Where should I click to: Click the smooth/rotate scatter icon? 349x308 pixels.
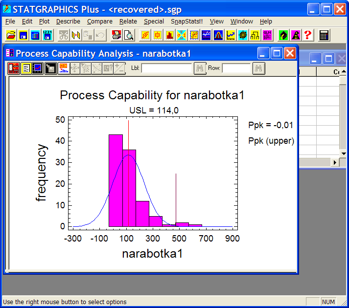click(96, 68)
